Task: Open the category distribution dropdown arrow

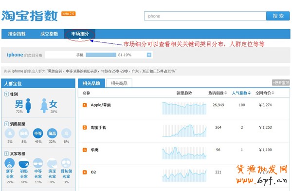Action: (x=149, y=55)
